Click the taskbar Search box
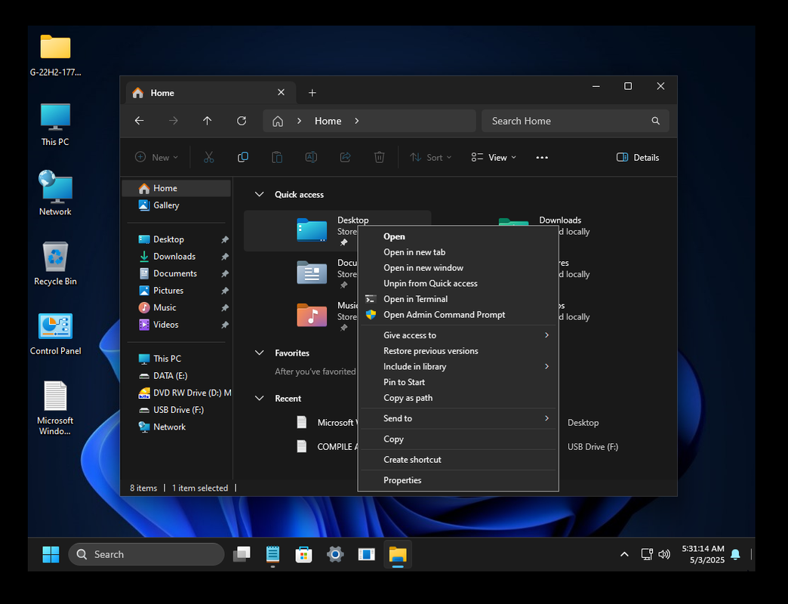 tap(146, 554)
